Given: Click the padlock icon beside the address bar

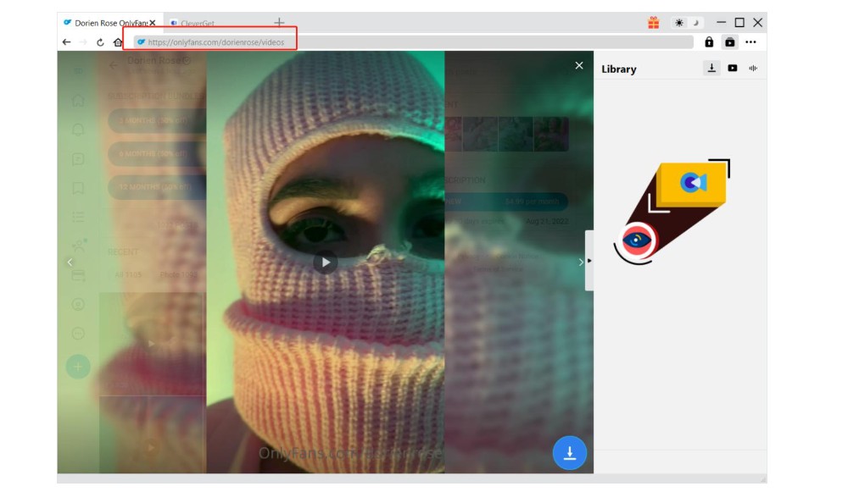Looking at the screenshot, I should [709, 42].
